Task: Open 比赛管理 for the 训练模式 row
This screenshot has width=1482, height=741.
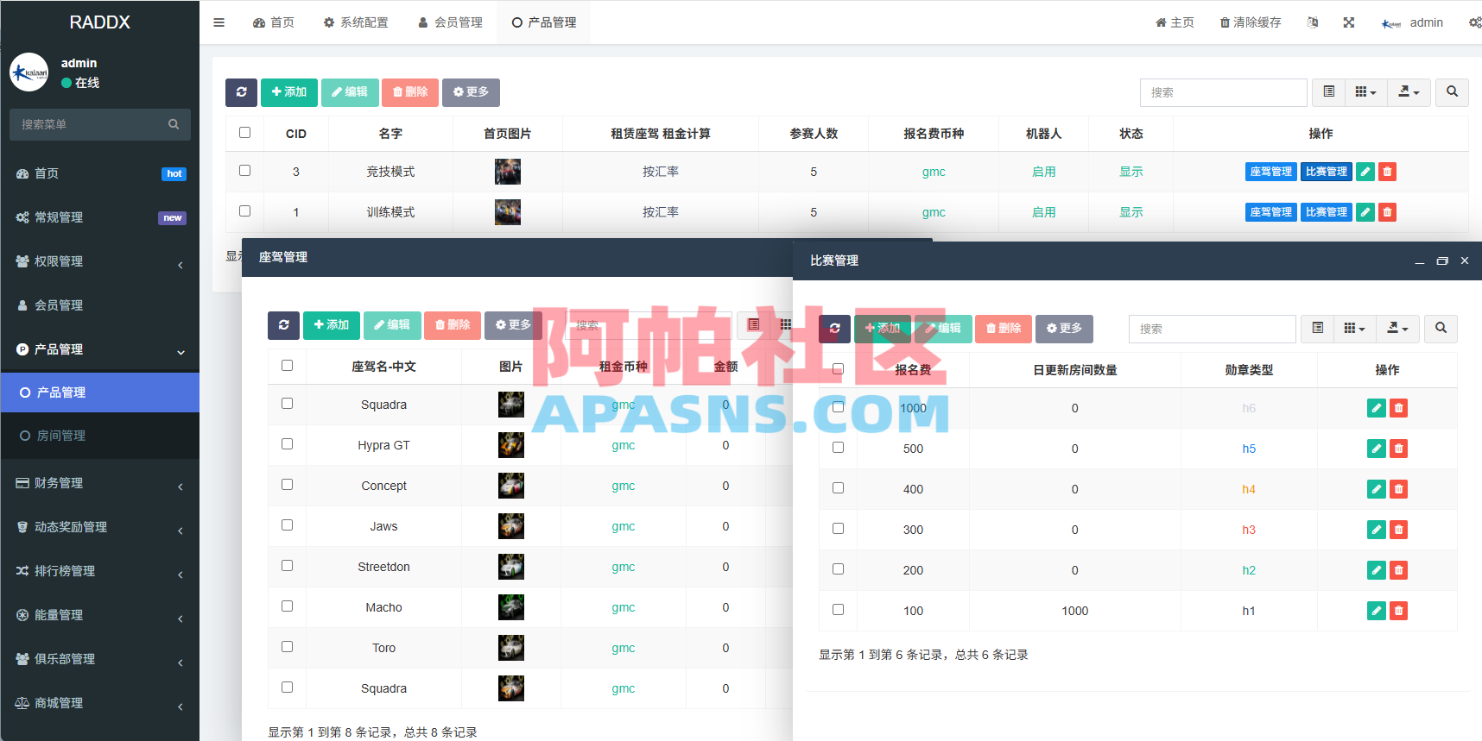Action: (1327, 212)
